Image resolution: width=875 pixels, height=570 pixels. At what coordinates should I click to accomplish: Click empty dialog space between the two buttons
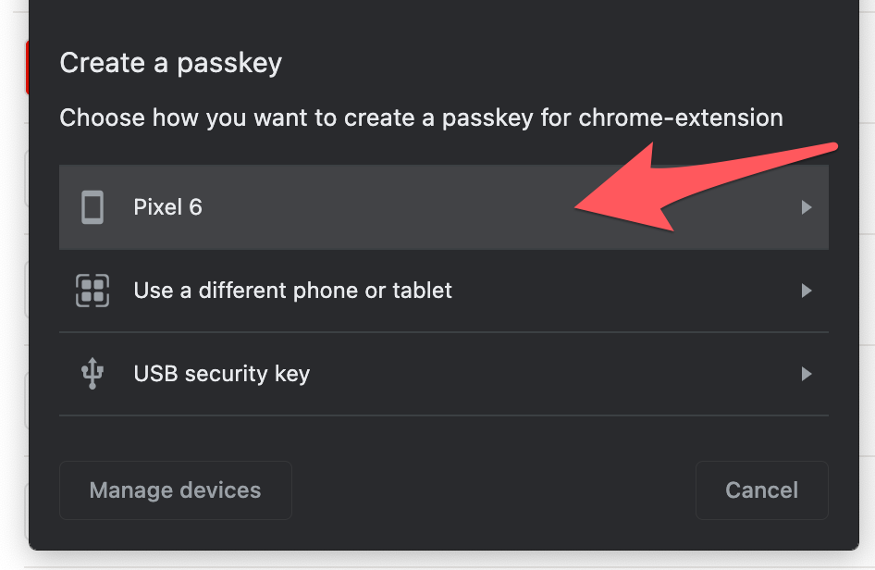click(x=490, y=490)
